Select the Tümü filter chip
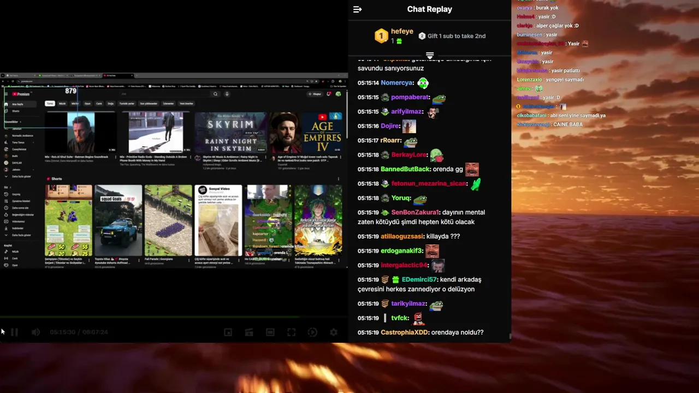This screenshot has height=393, width=699. tap(50, 103)
